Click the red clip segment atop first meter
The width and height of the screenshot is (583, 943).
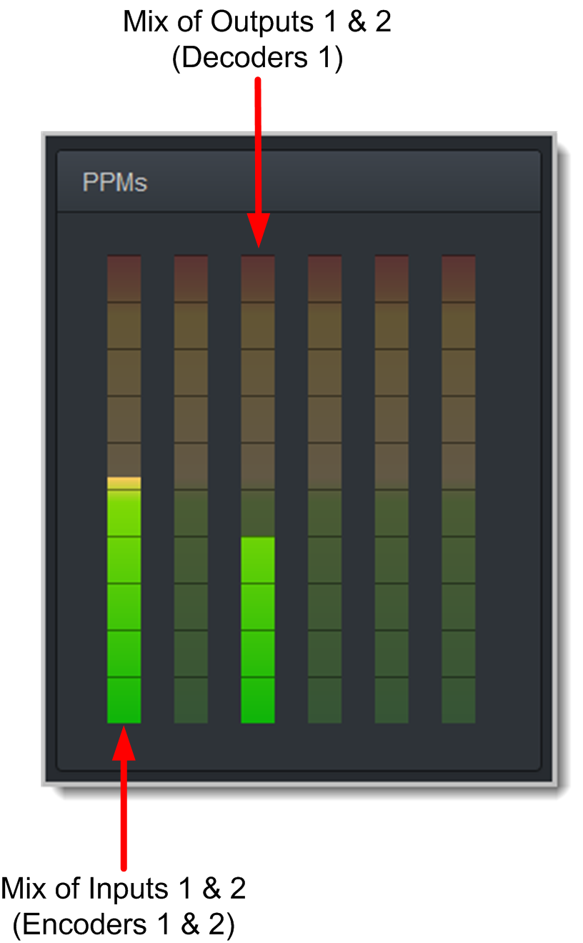(x=124, y=277)
